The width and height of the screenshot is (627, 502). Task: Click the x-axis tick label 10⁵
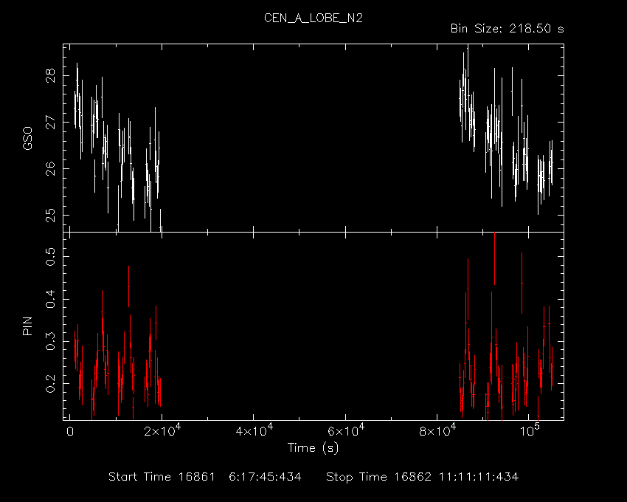click(x=529, y=430)
